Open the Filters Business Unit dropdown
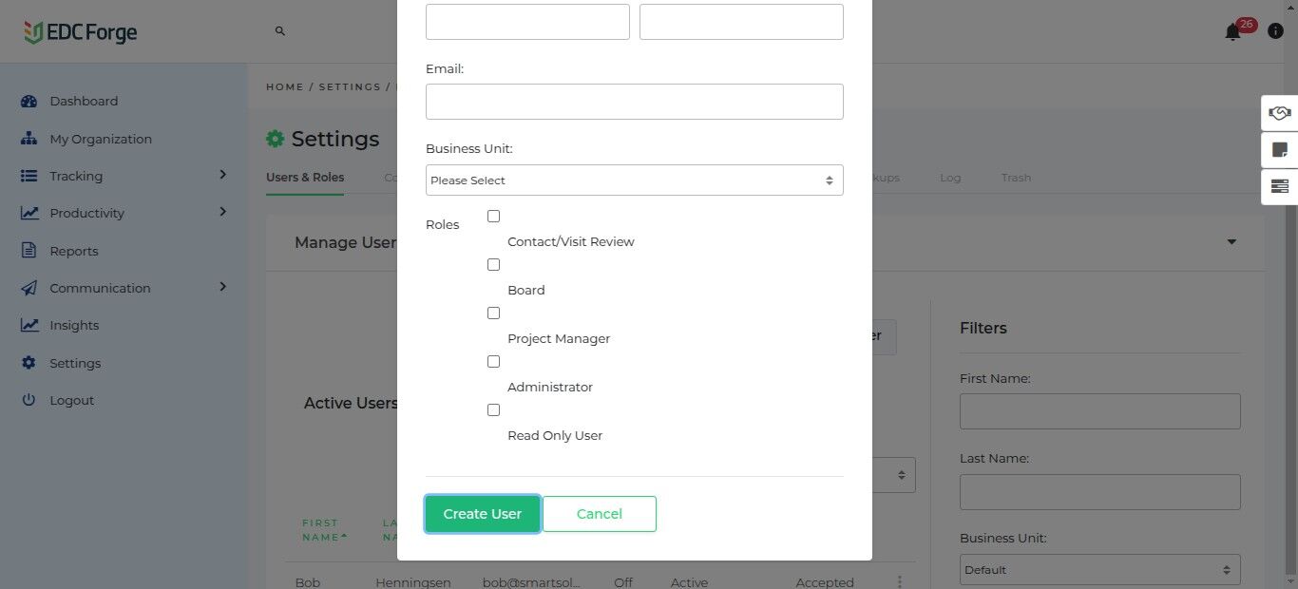Screen dimensions: 1298x589 pos(1099,570)
